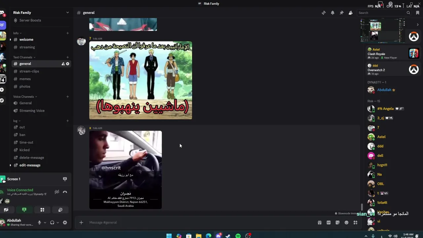
Task: Send a gift icon
Action: (x=320, y=222)
